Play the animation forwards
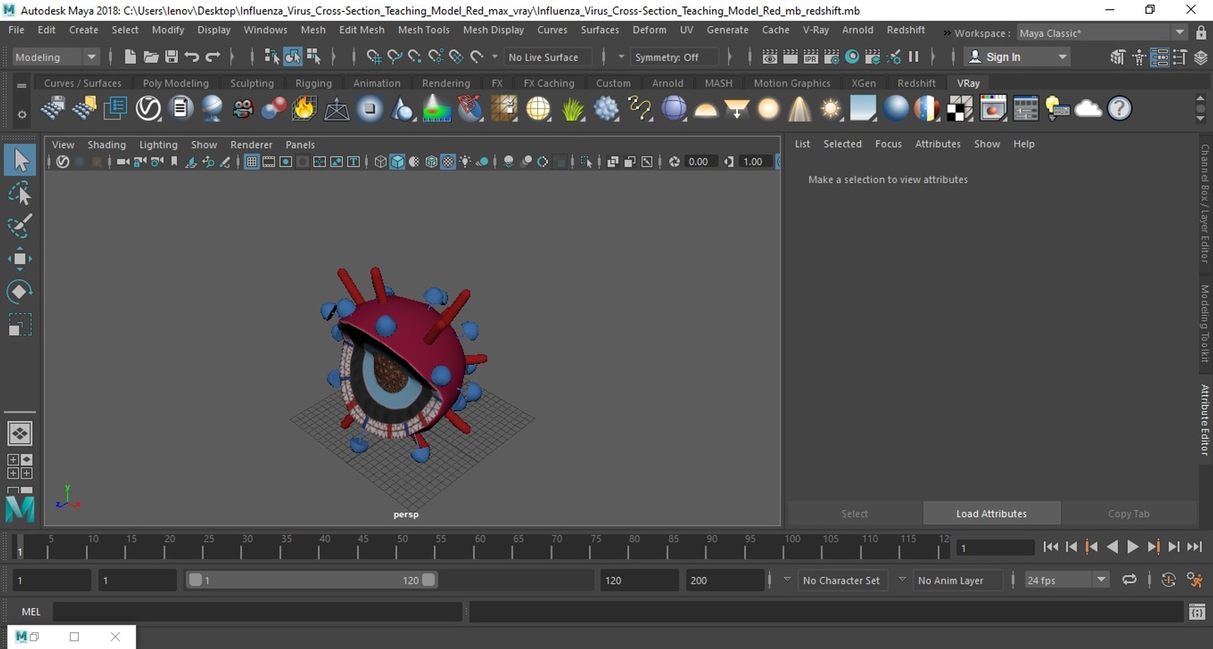Viewport: 1213px width, 649px height. [x=1133, y=547]
